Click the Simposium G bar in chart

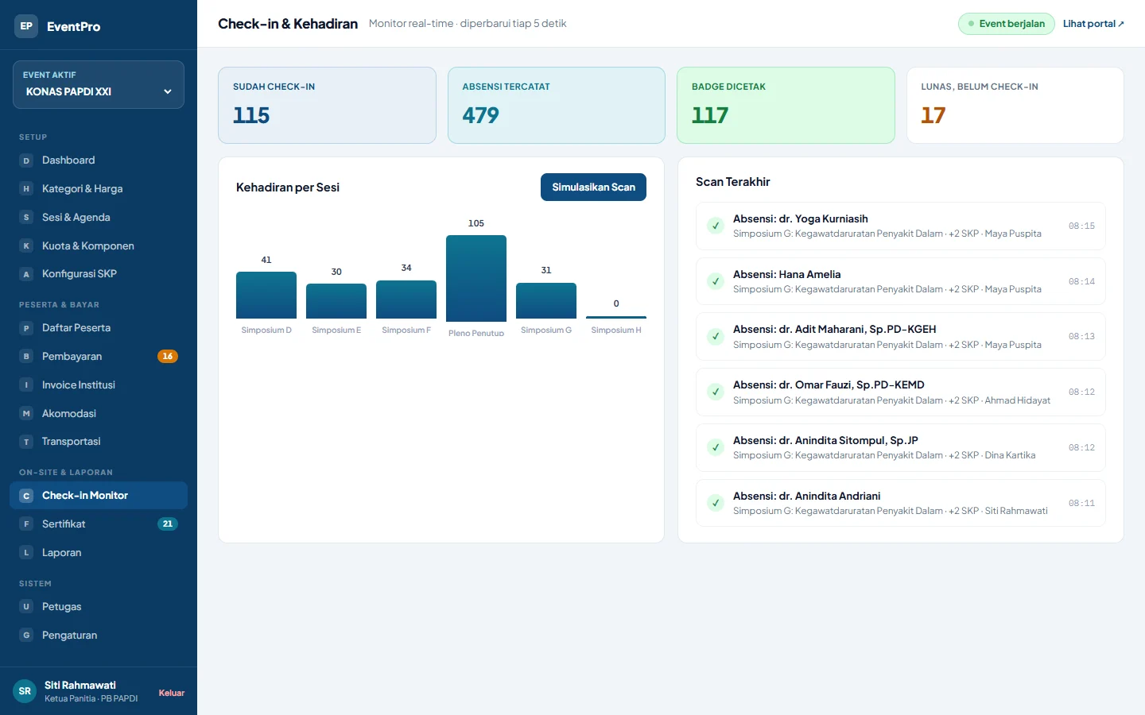click(546, 300)
